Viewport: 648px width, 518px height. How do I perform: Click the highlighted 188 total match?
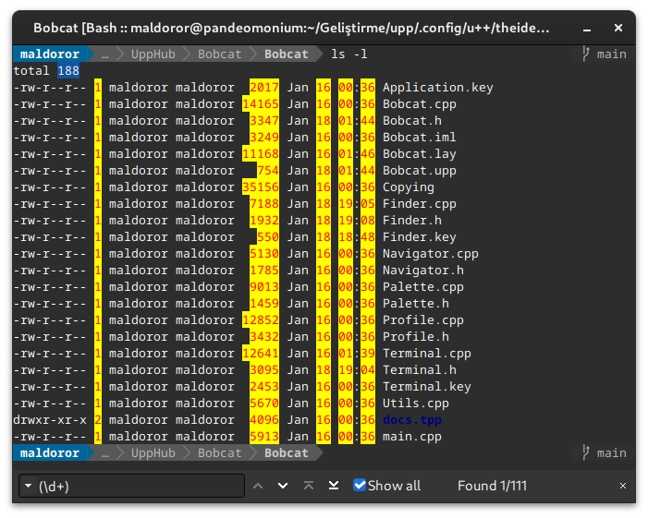(68, 71)
